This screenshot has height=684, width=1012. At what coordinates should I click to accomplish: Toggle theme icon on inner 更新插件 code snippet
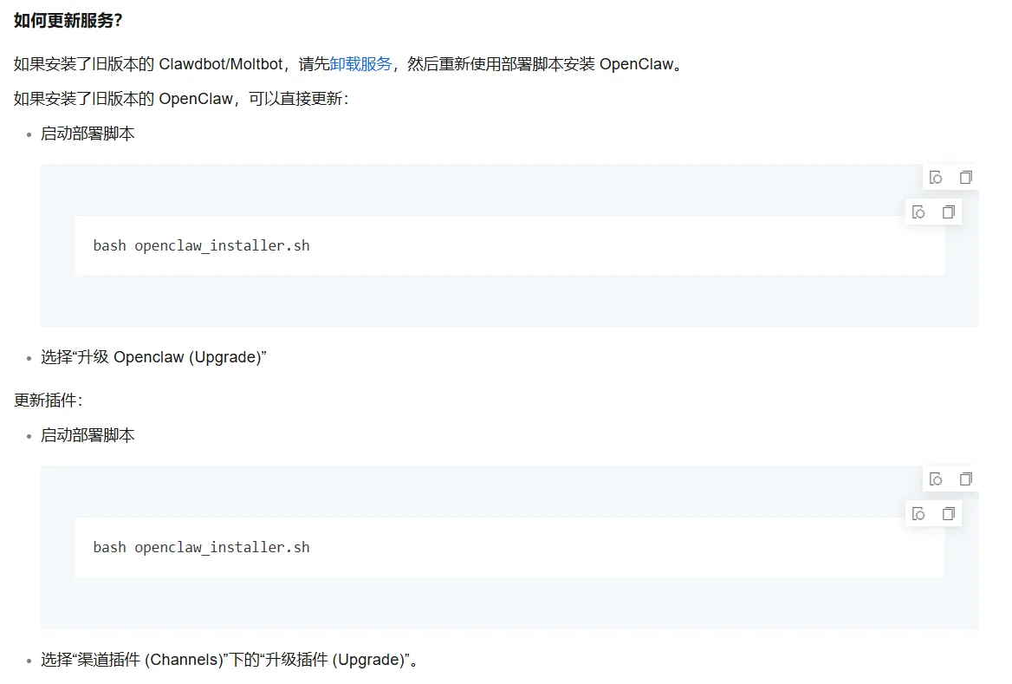[x=918, y=513]
